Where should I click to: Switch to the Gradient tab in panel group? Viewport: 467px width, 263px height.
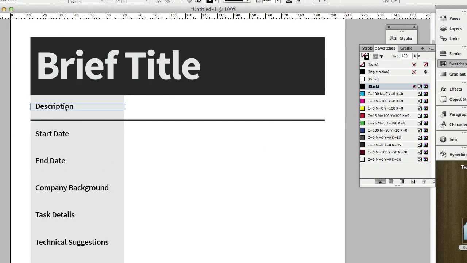pyautogui.click(x=406, y=48)
